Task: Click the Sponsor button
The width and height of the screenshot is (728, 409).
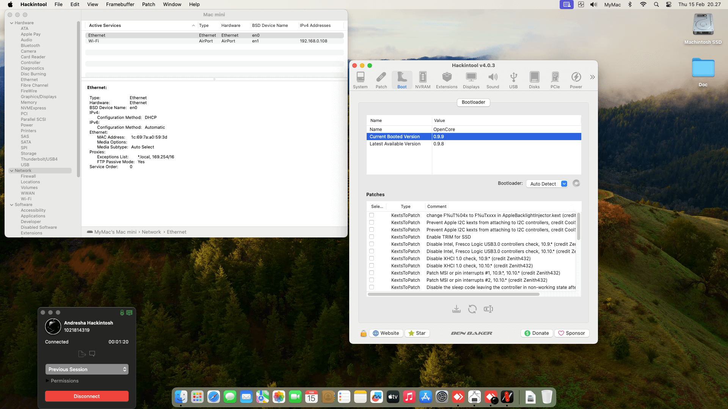Action: [571, 333]
